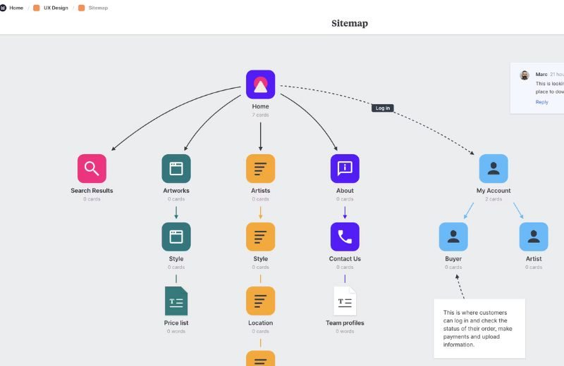Image resolution: width=564 pixels, height=366 pixels.
Task: Click the orange UX Design breadcrumb square
Action: coord(37,8)
